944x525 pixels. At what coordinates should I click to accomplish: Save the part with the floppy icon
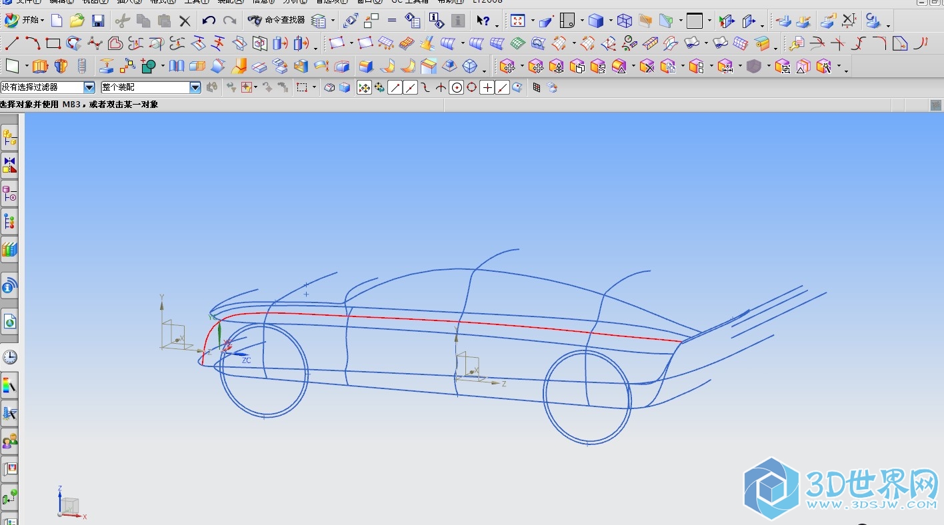pos(98,21)
